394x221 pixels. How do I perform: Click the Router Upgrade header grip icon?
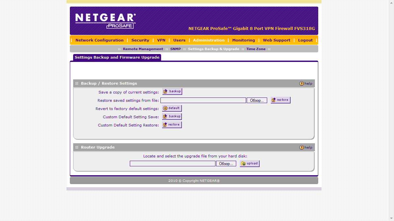[77, 148]
